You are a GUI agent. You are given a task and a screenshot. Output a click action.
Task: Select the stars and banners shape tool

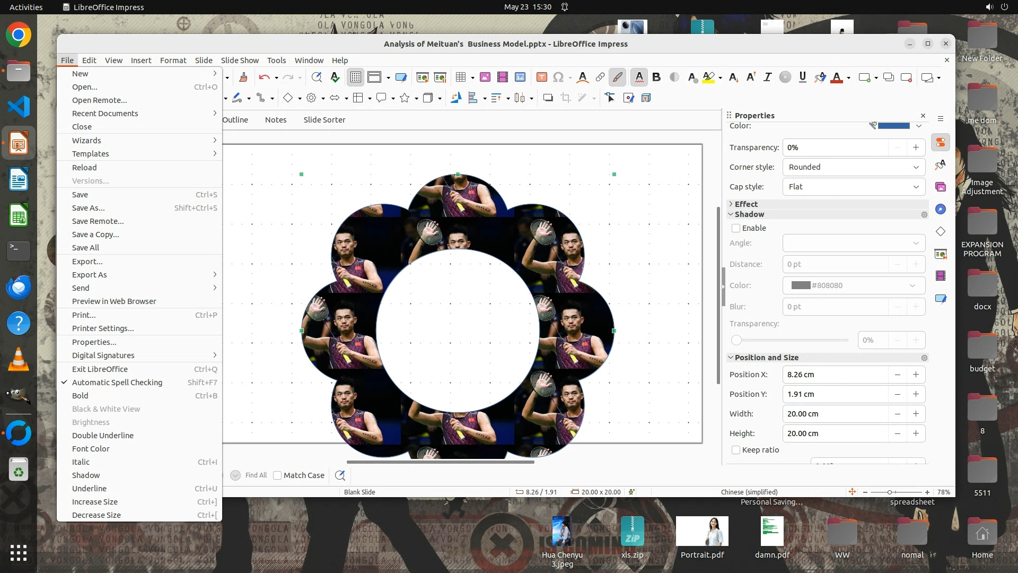[405, 98]
